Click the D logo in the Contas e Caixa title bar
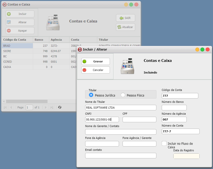This screenshot has width=213, height=169. [x=5, y=5]
